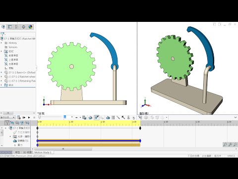Select the first plane icon (Front Plane)
Screen dimensions: 238x179
tap(6, 56)
